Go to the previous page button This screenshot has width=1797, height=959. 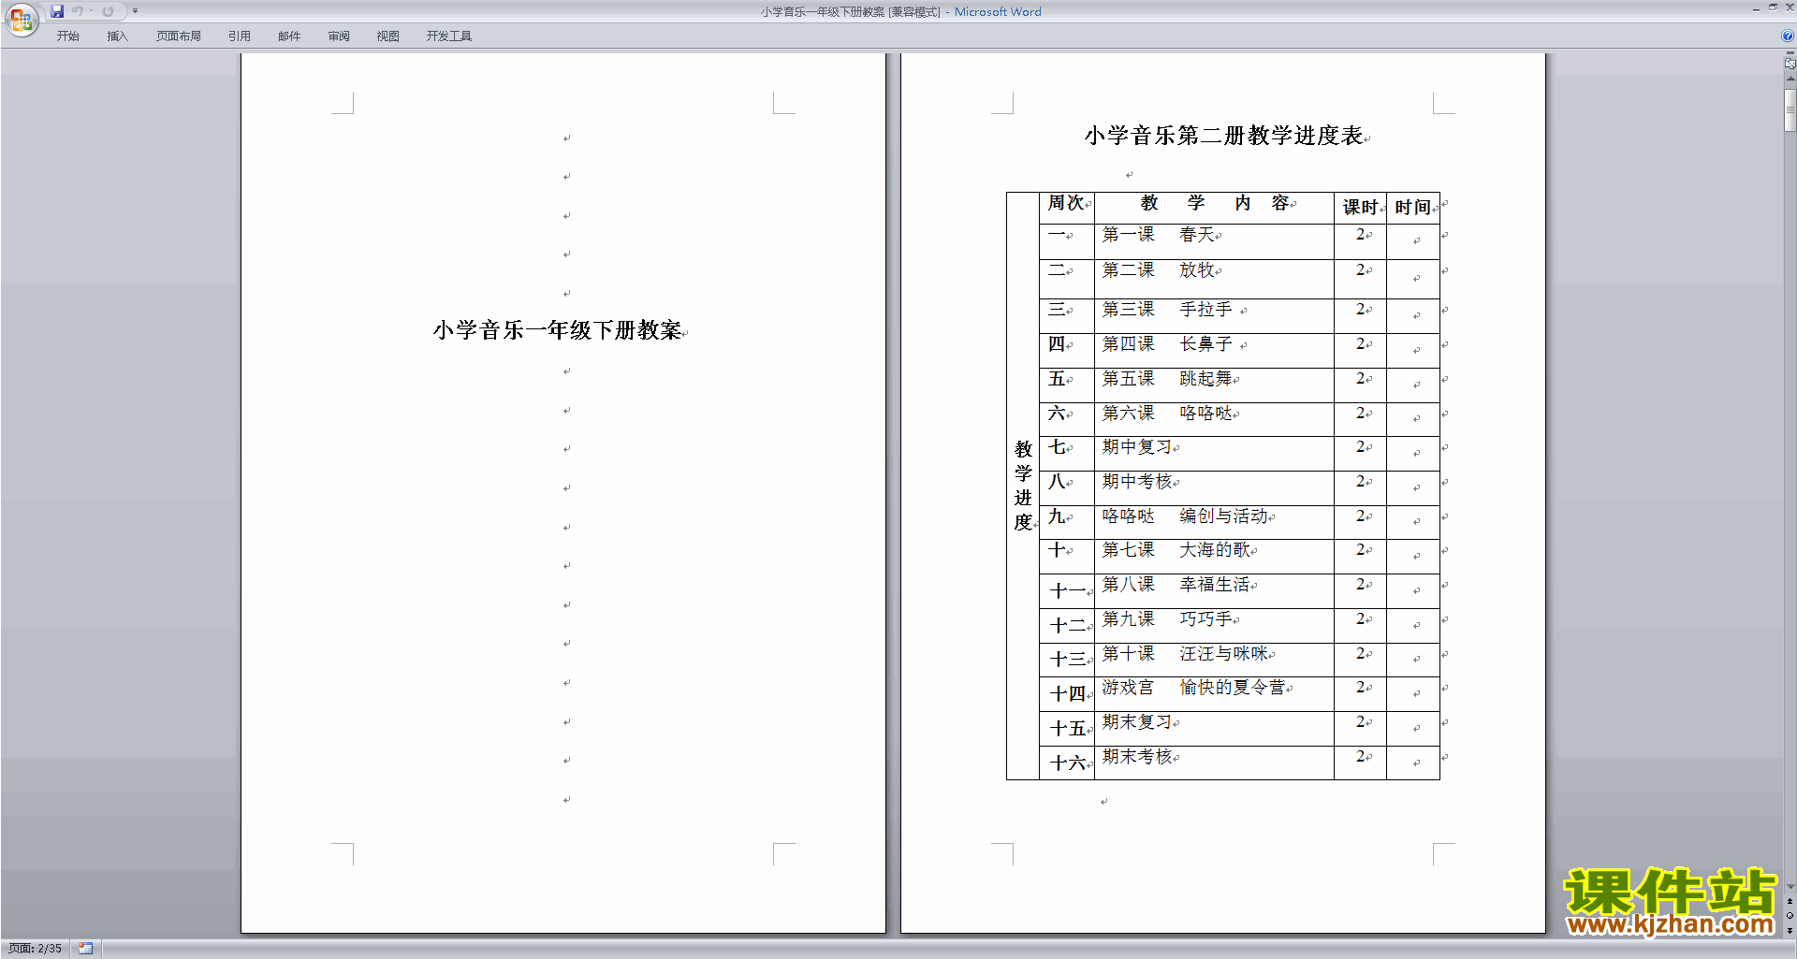coord(1790,902)
